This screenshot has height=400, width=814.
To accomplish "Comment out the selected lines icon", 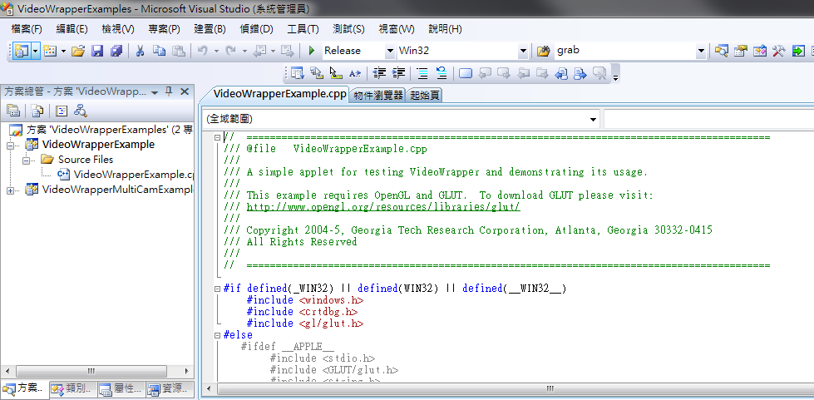I will tap(422, 73).
